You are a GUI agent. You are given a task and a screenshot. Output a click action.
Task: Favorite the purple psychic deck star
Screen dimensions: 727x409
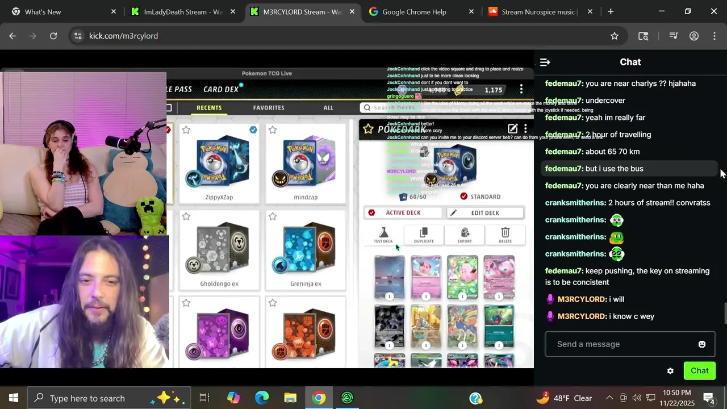pyautogui.click(x=186, y=303)
